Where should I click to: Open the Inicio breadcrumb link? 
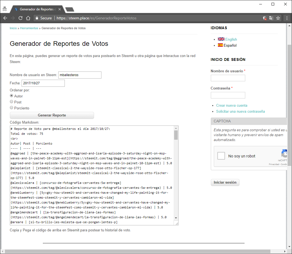coord(13,28)
